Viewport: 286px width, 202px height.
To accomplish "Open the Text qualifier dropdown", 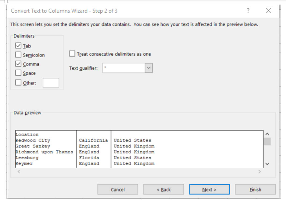I will coord(149,68).
